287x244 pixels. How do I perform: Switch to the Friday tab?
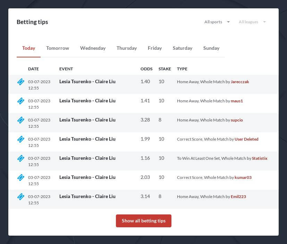(155, 48)
